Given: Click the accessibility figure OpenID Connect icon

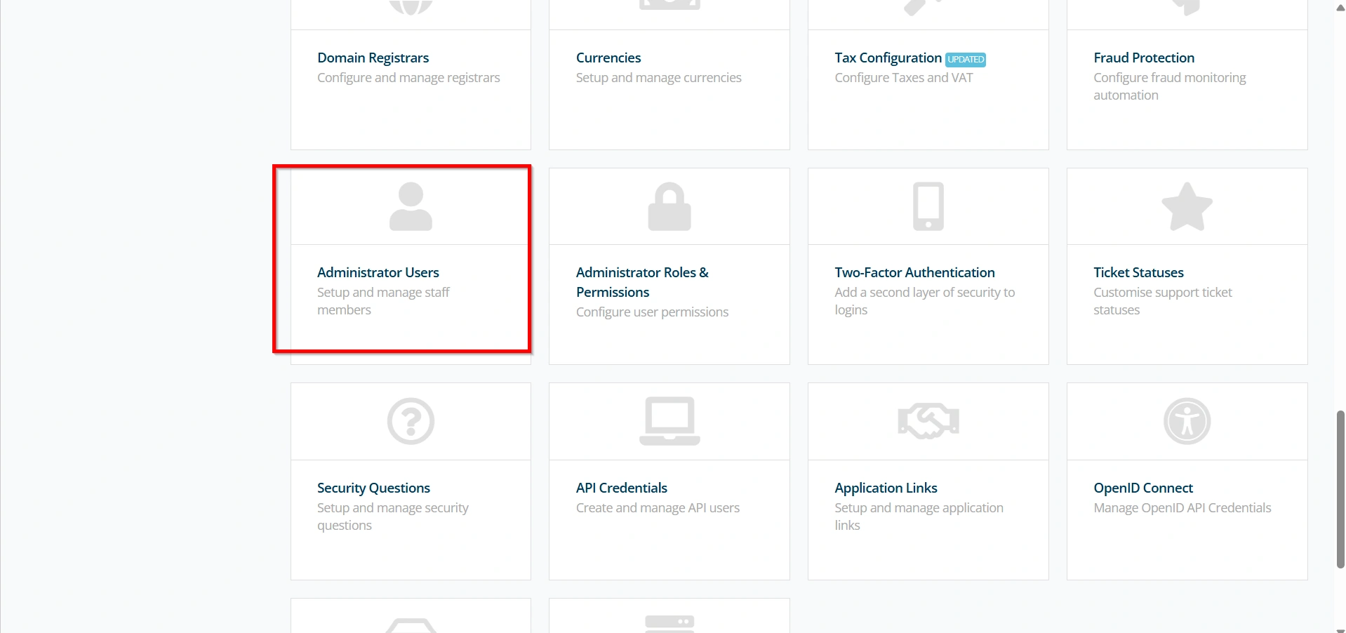Looking at the screenshot, I should (1187, 421).
